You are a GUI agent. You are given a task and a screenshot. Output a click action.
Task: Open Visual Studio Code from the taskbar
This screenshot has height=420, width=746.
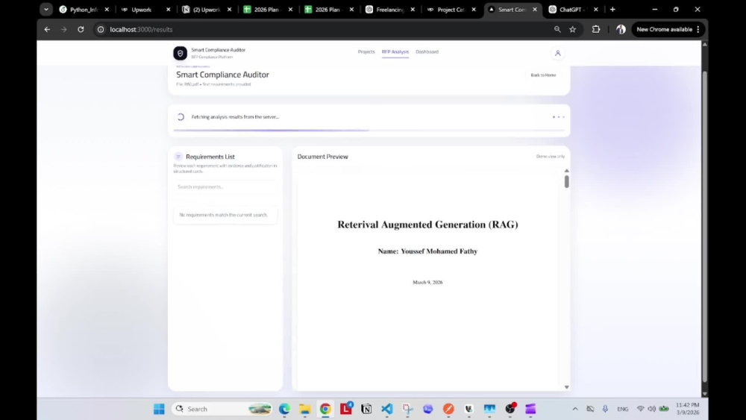(x=386, y=409)
